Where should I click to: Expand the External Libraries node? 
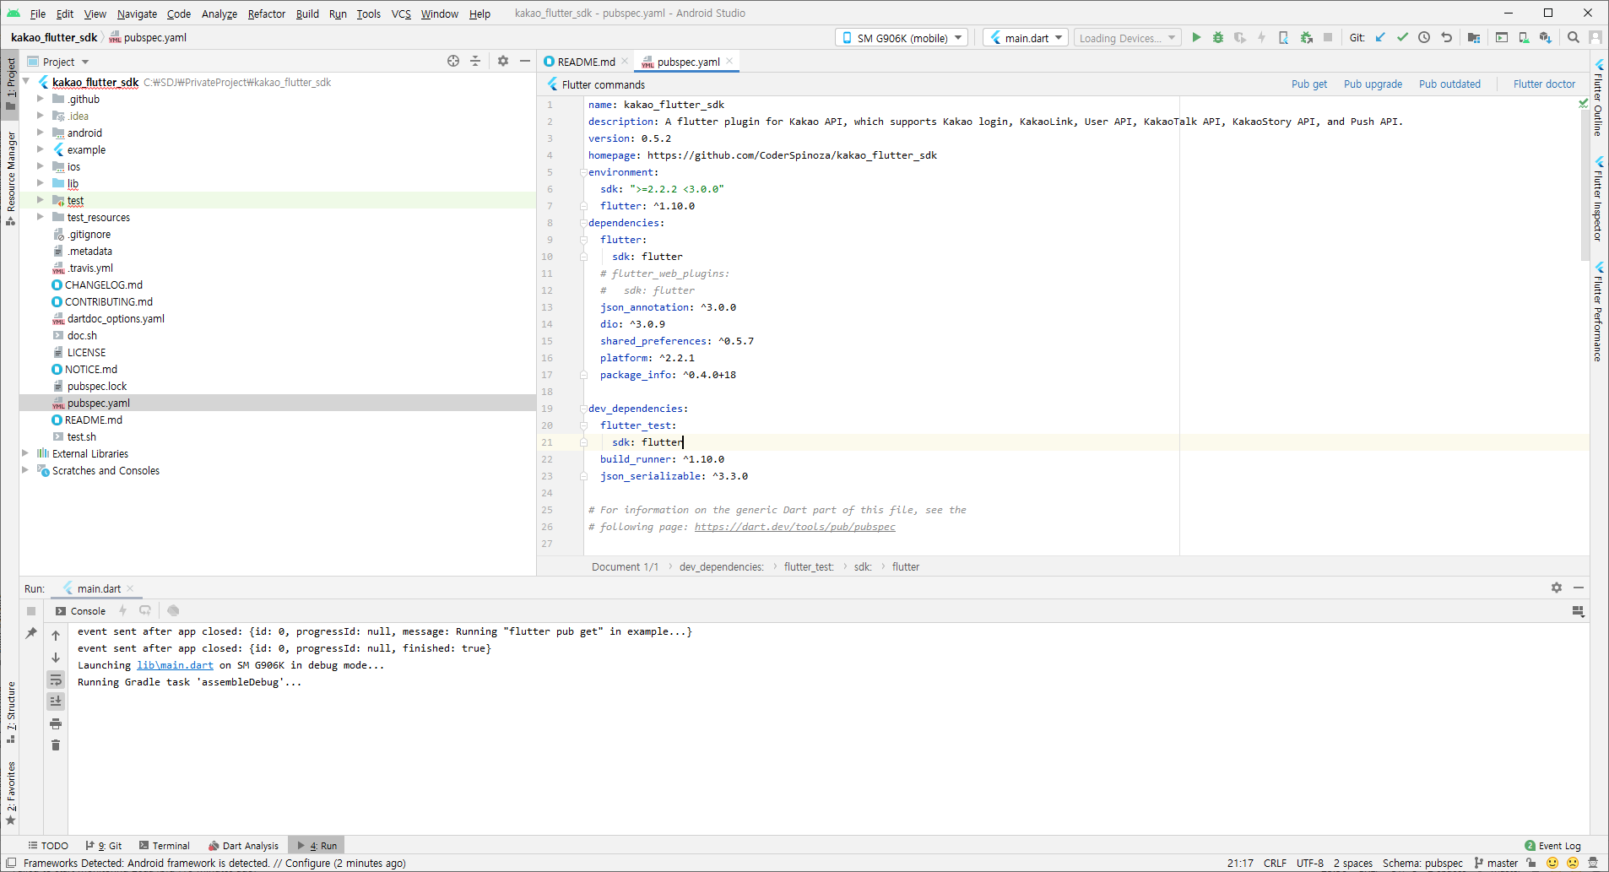click(25, 453)
